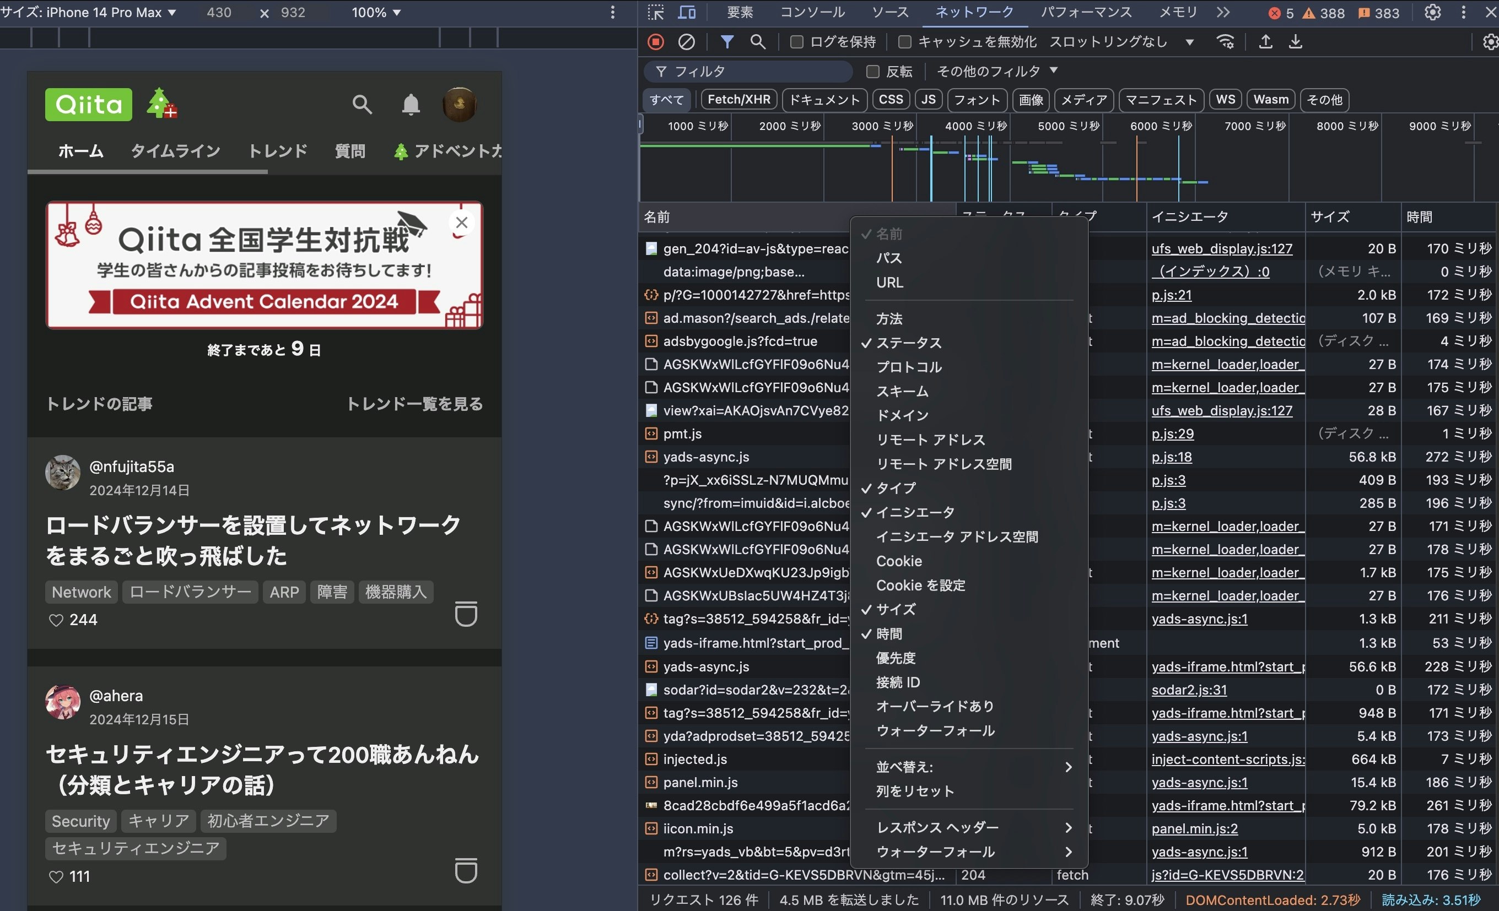Image resolution: width=1499 pixels, height=911 pixels.
Task: Check the 反転 filter checkbox
Action: point(872,71)
